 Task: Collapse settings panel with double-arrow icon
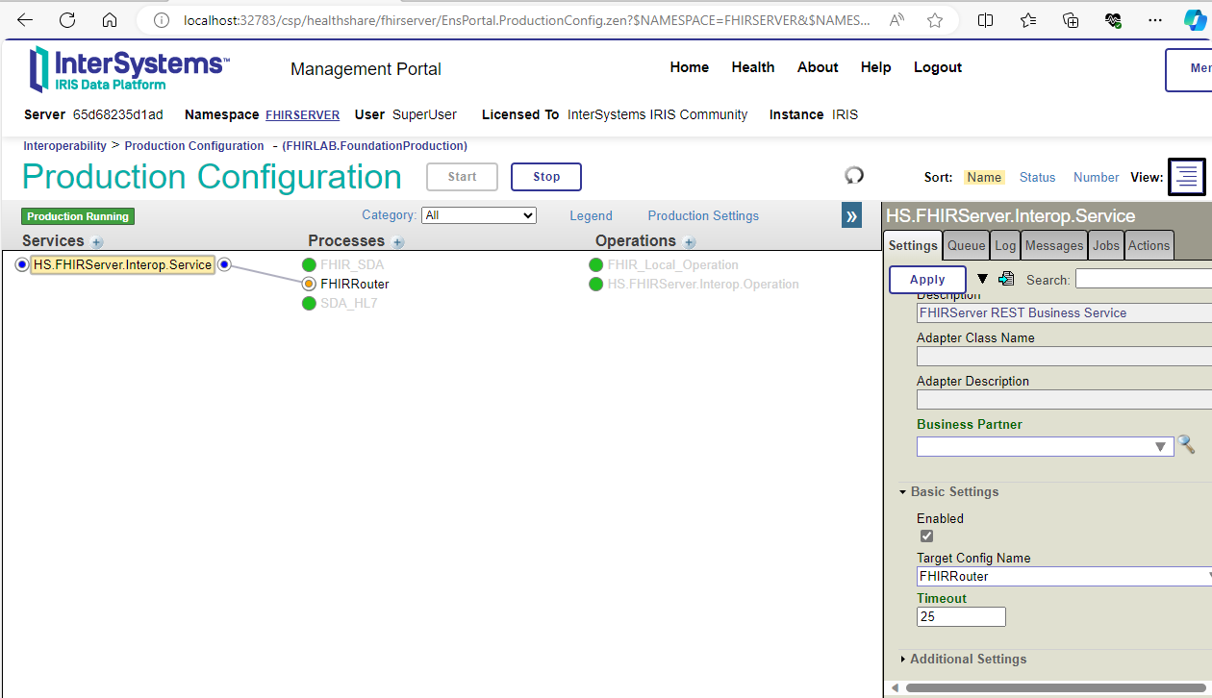point(851,215)
